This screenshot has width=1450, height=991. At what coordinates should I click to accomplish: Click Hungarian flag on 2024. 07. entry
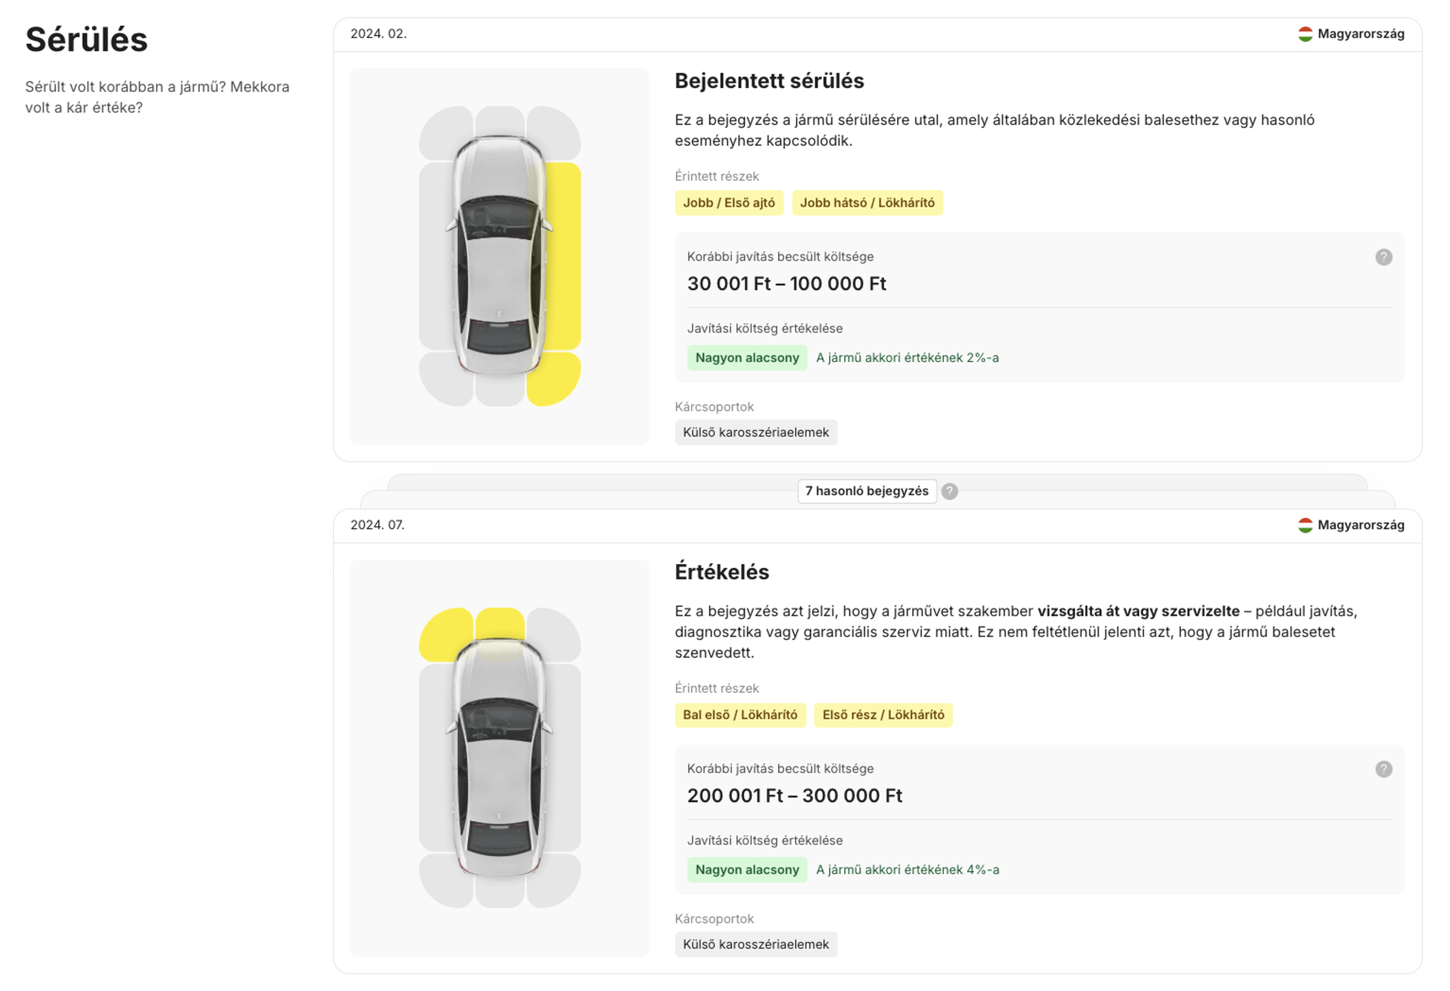(x=1305, y=525)
